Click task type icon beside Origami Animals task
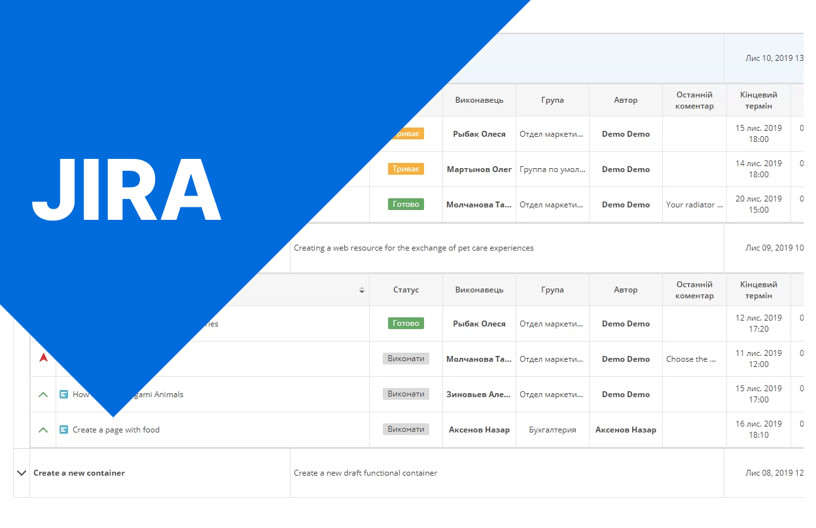Screen dimensions: 816x528 [64, 395]
